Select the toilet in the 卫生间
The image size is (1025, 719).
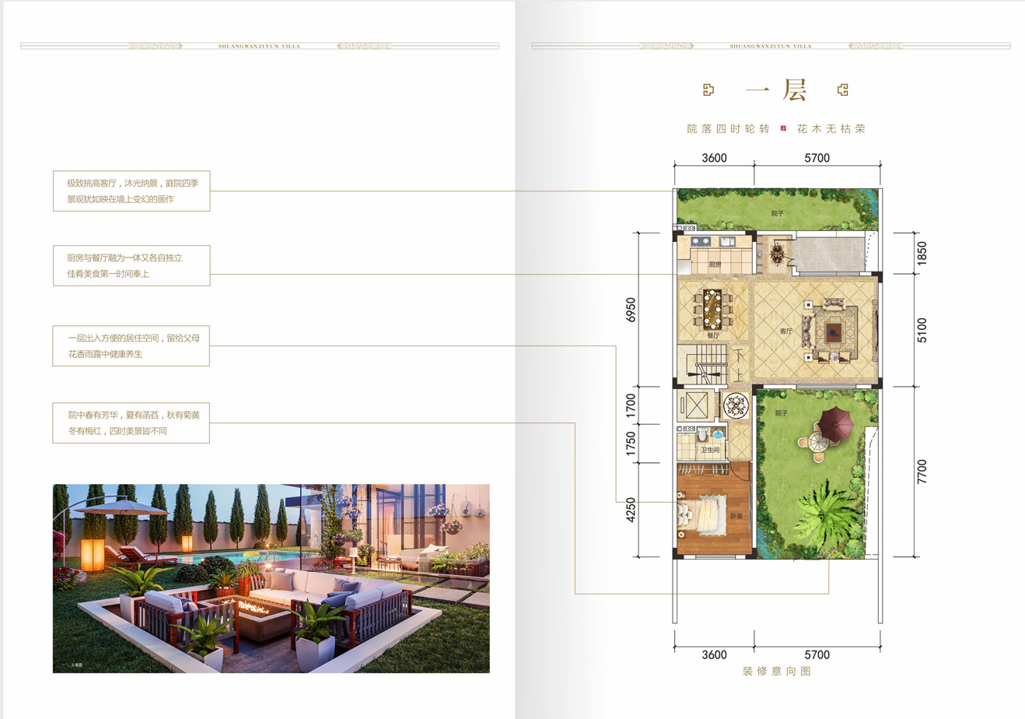coord(703,433)
